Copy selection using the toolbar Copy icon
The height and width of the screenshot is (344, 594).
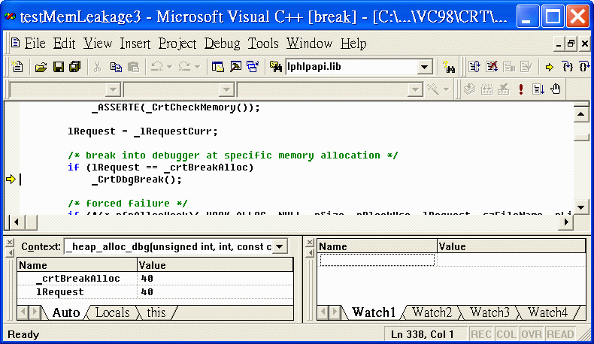point(116,68)
